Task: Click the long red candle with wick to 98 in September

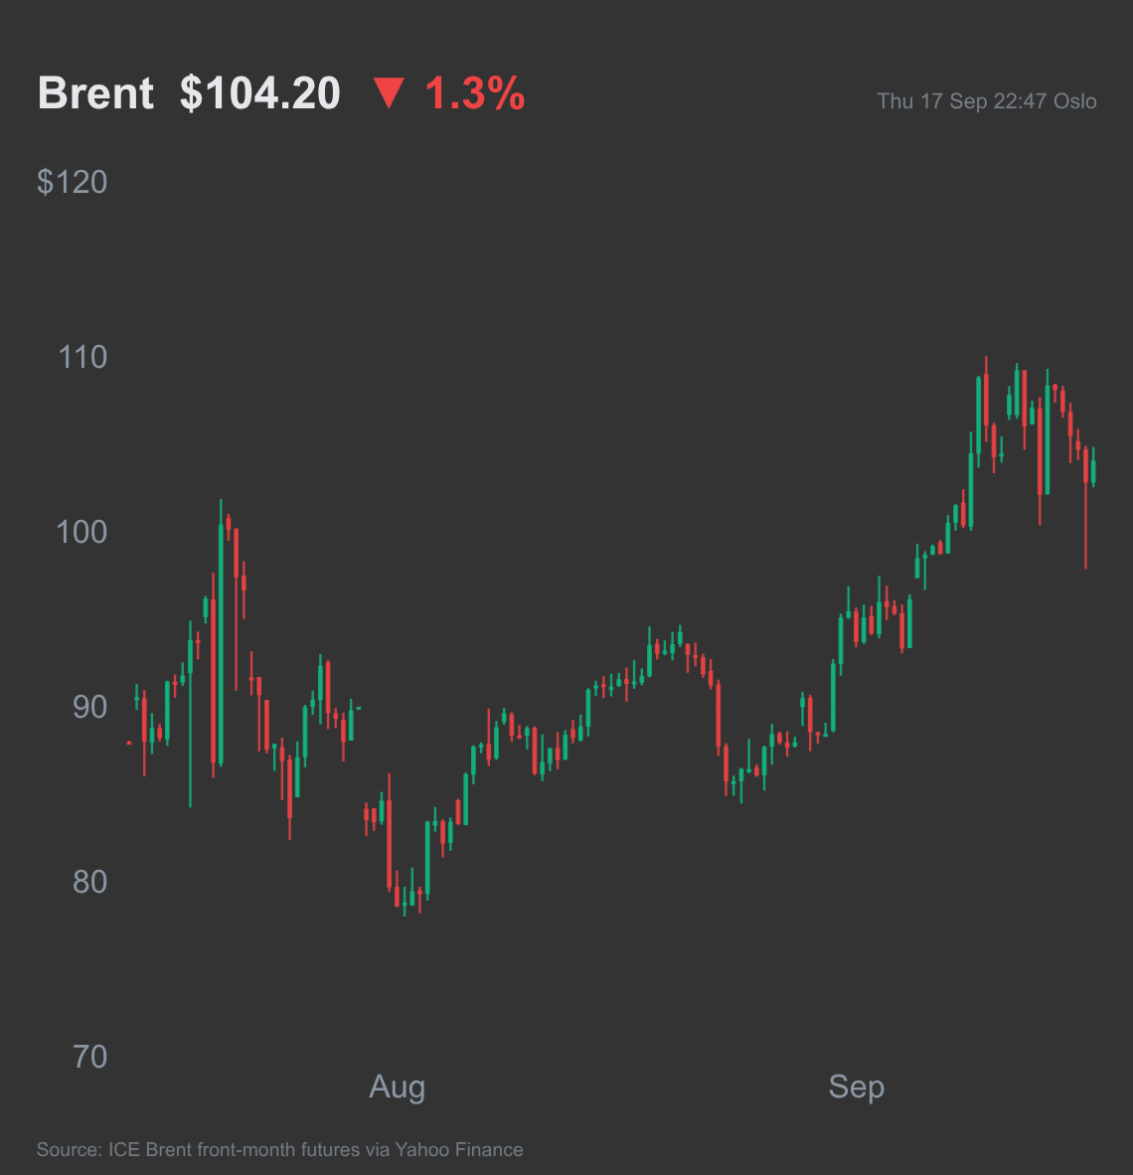Action: click(x=1085, y=507)
